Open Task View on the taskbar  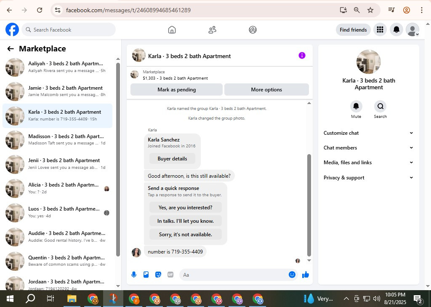(51, 299)
